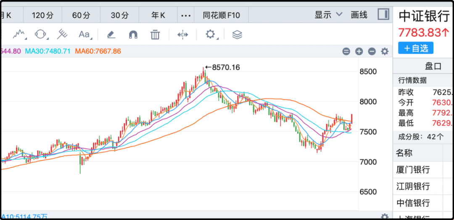Toggle the magnet snap tool
This screenshot has height=220, width=454.
point(133,35)
